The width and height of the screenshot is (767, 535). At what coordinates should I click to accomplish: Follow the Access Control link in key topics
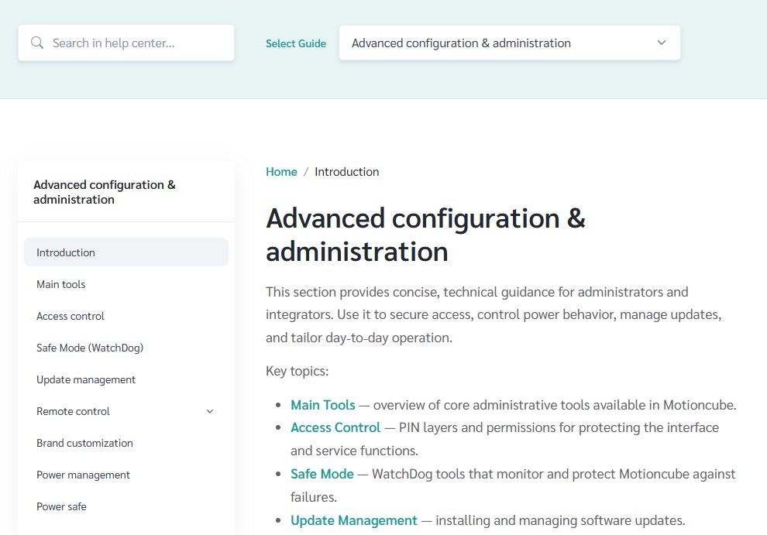pyautogui.click(x=335, y=427)
